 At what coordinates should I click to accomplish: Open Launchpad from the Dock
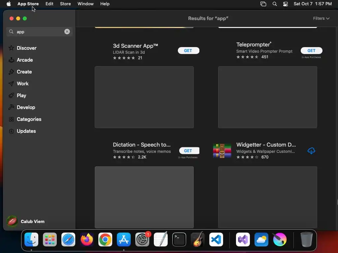click(x=50, y=239)
